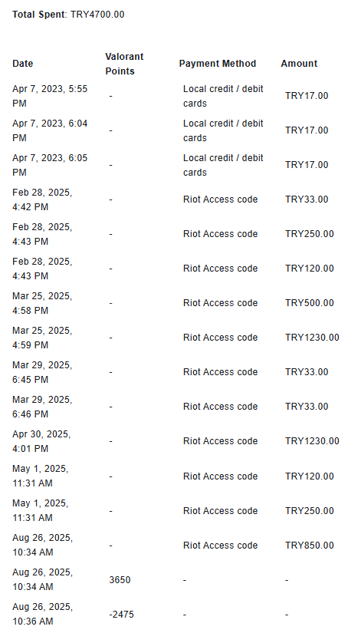Select the TRY33.00 amount for Feb 28 4:42 PM
The image size is (348, 633).
tap(307, 199)
